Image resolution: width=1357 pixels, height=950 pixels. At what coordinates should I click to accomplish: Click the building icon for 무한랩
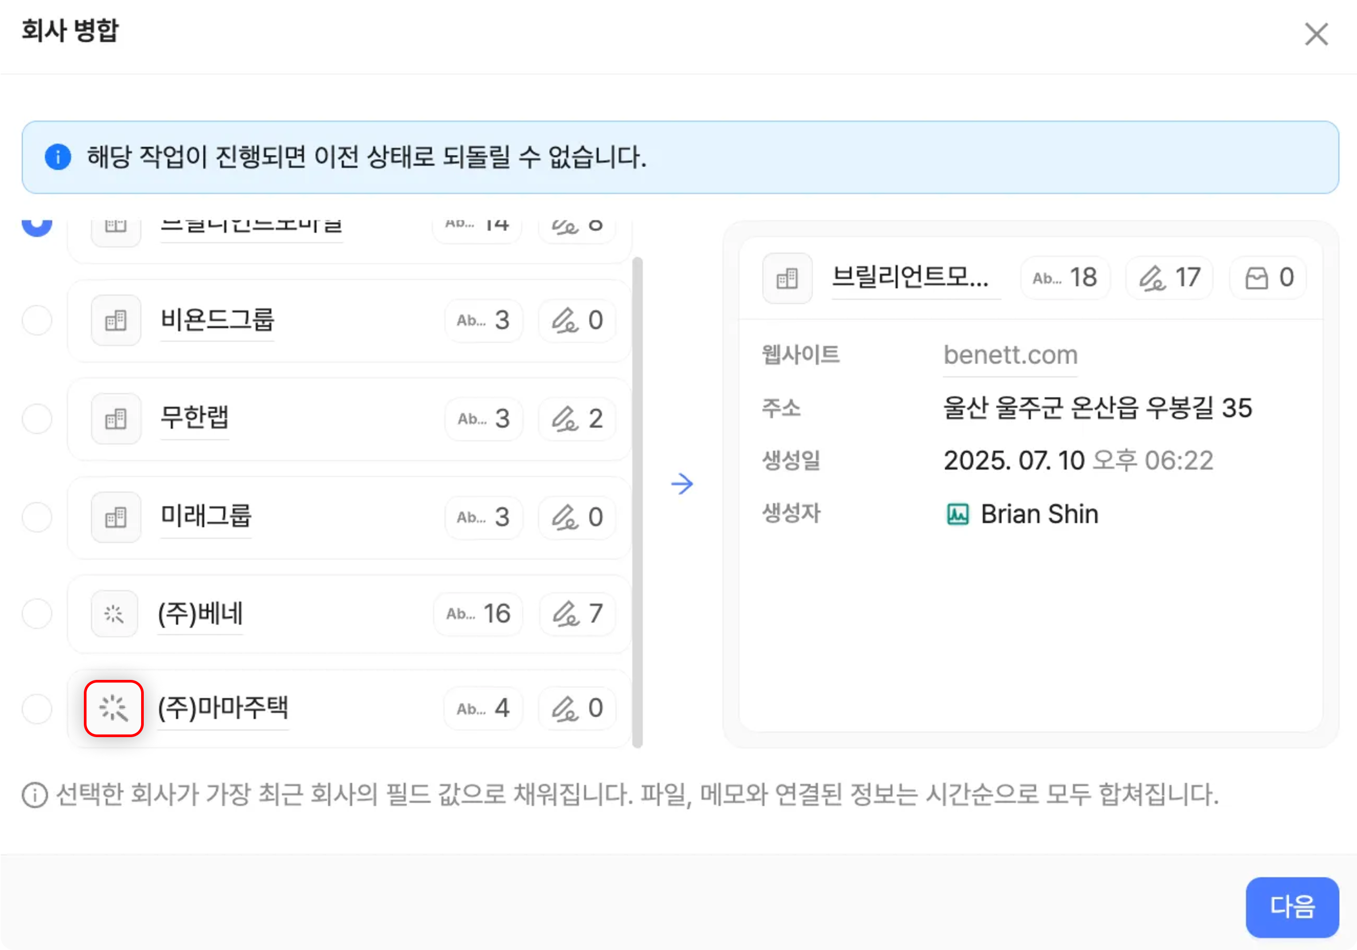(116, 419)
